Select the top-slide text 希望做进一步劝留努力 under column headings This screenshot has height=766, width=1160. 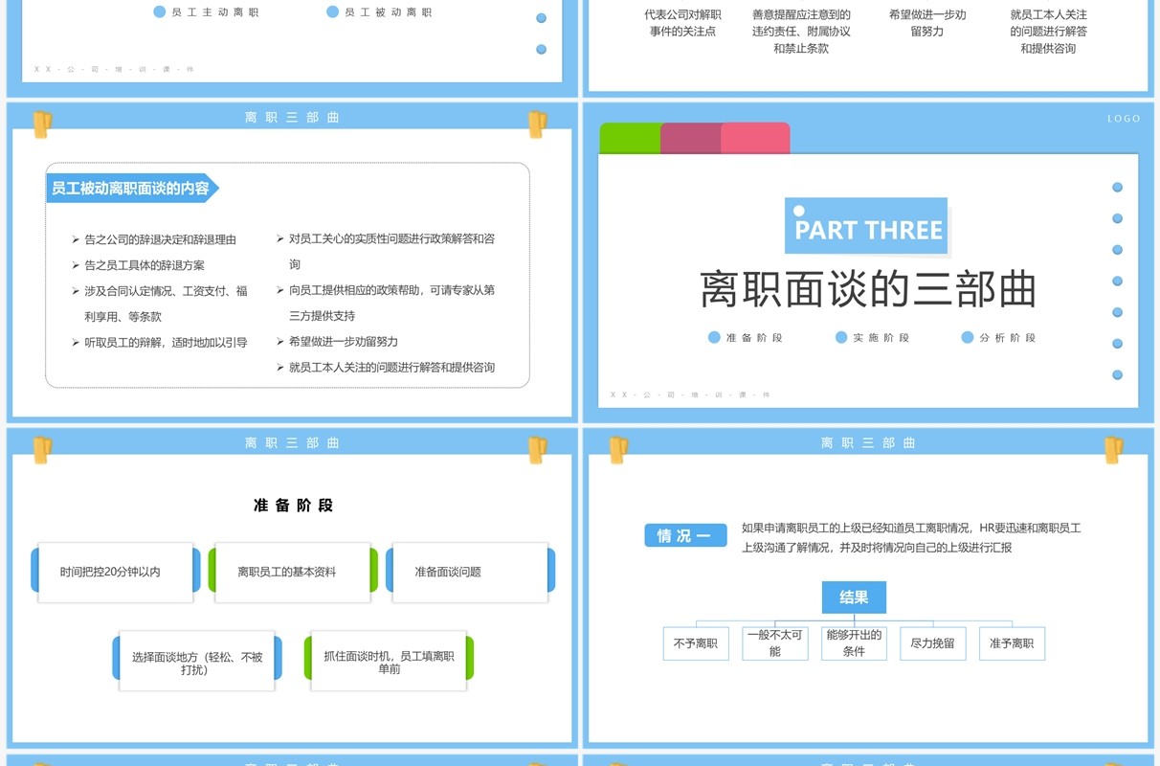coord(927,23)
